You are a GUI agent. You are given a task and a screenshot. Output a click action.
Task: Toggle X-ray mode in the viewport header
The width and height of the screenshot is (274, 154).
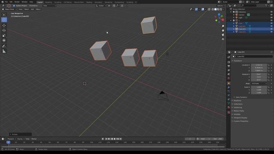click(209, 9)
